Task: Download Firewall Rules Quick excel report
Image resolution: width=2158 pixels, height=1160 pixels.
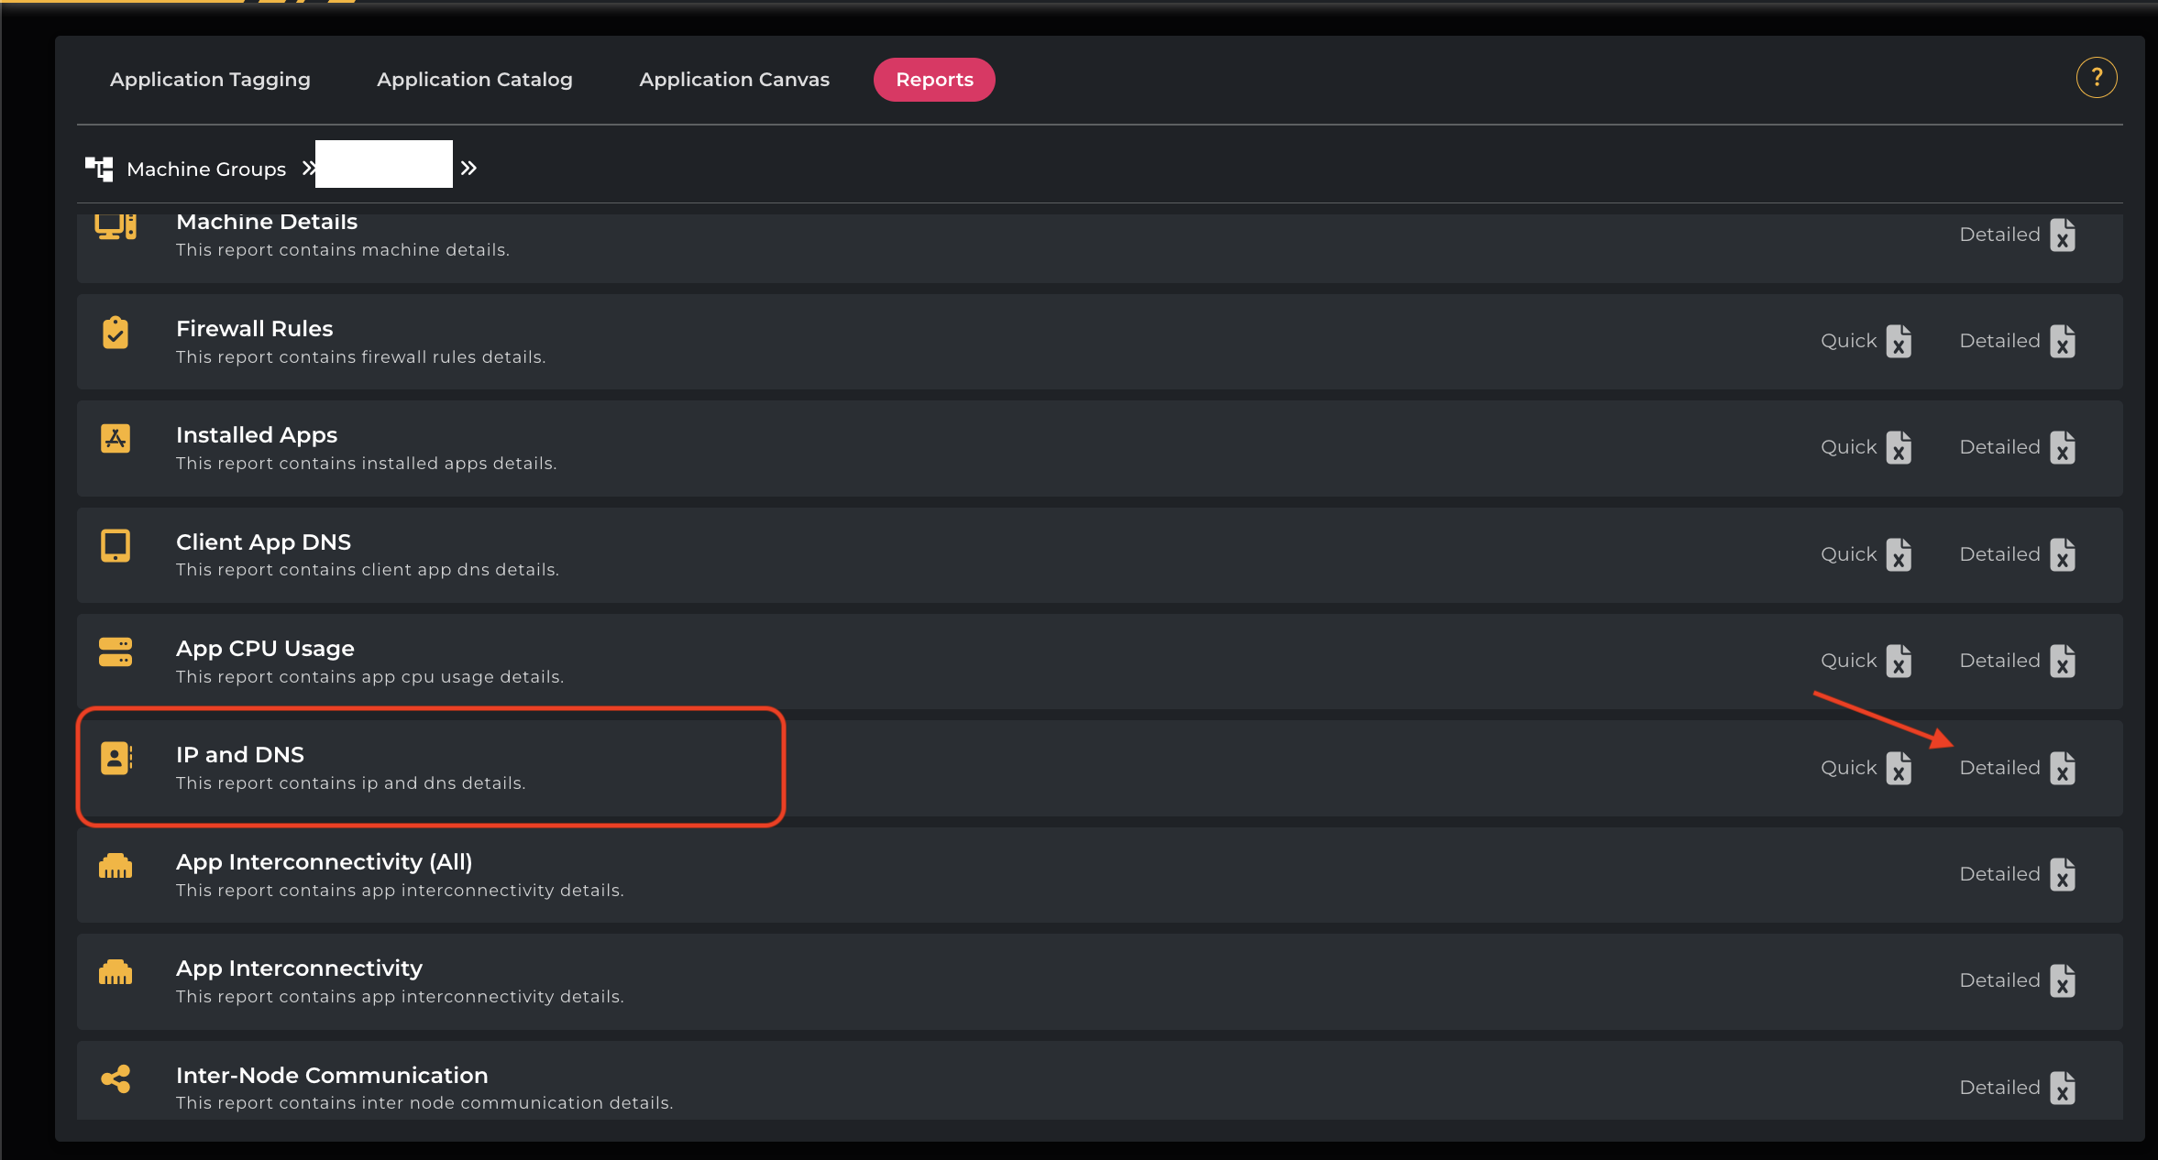Action: [1899, 342]
